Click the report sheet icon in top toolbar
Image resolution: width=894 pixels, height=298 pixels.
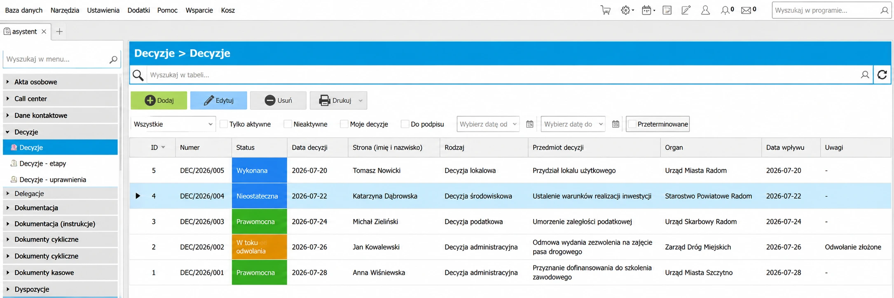tap(667, 10)
